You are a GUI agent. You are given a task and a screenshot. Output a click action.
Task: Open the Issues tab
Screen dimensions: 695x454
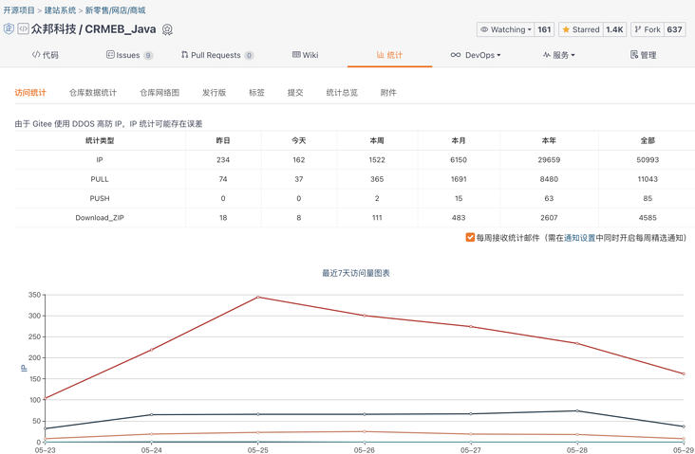[129, 55]
